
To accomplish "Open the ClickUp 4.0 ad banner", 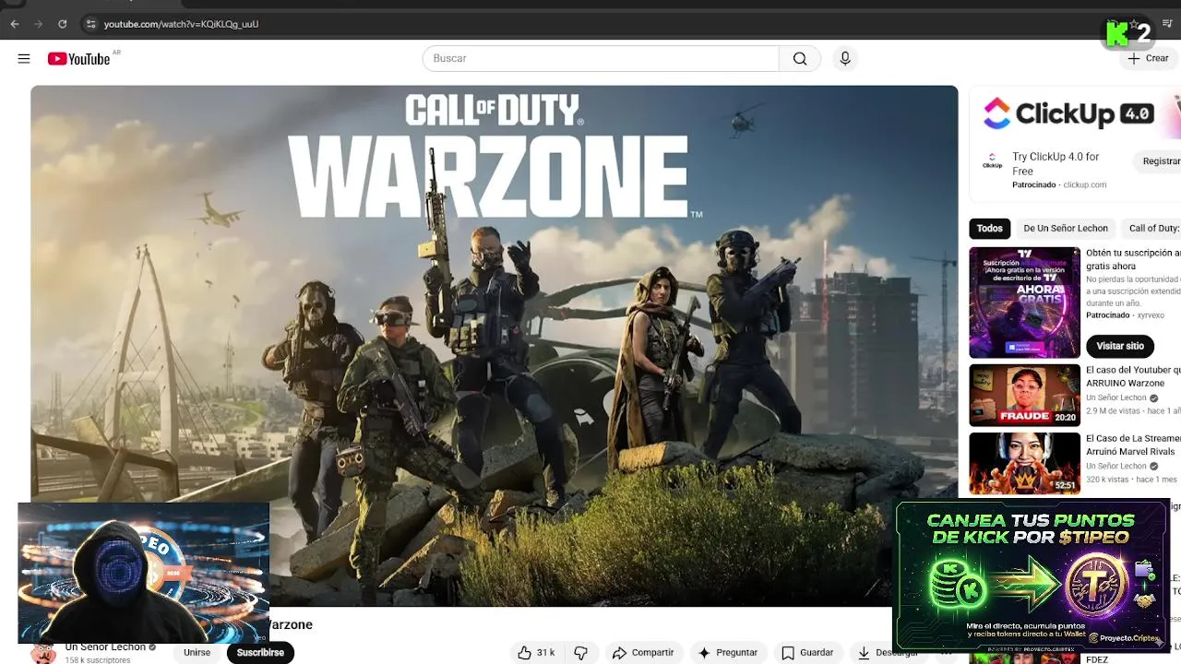I will tap(1075, 113).
